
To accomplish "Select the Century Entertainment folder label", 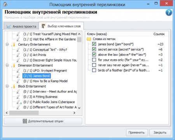I will [x=34, y=44].
